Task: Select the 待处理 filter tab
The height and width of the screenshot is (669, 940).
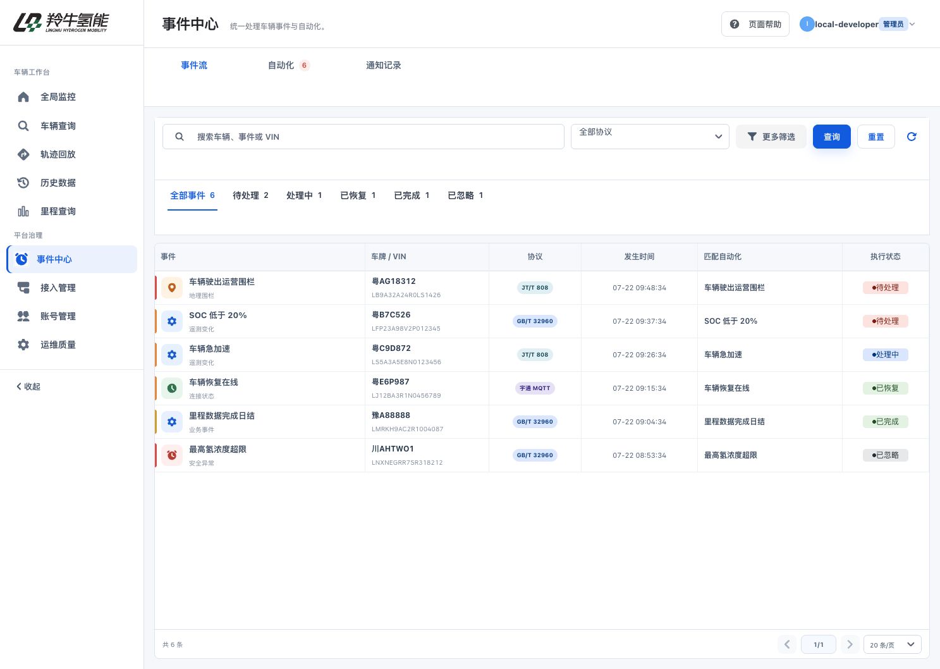Action: point(250,195)
